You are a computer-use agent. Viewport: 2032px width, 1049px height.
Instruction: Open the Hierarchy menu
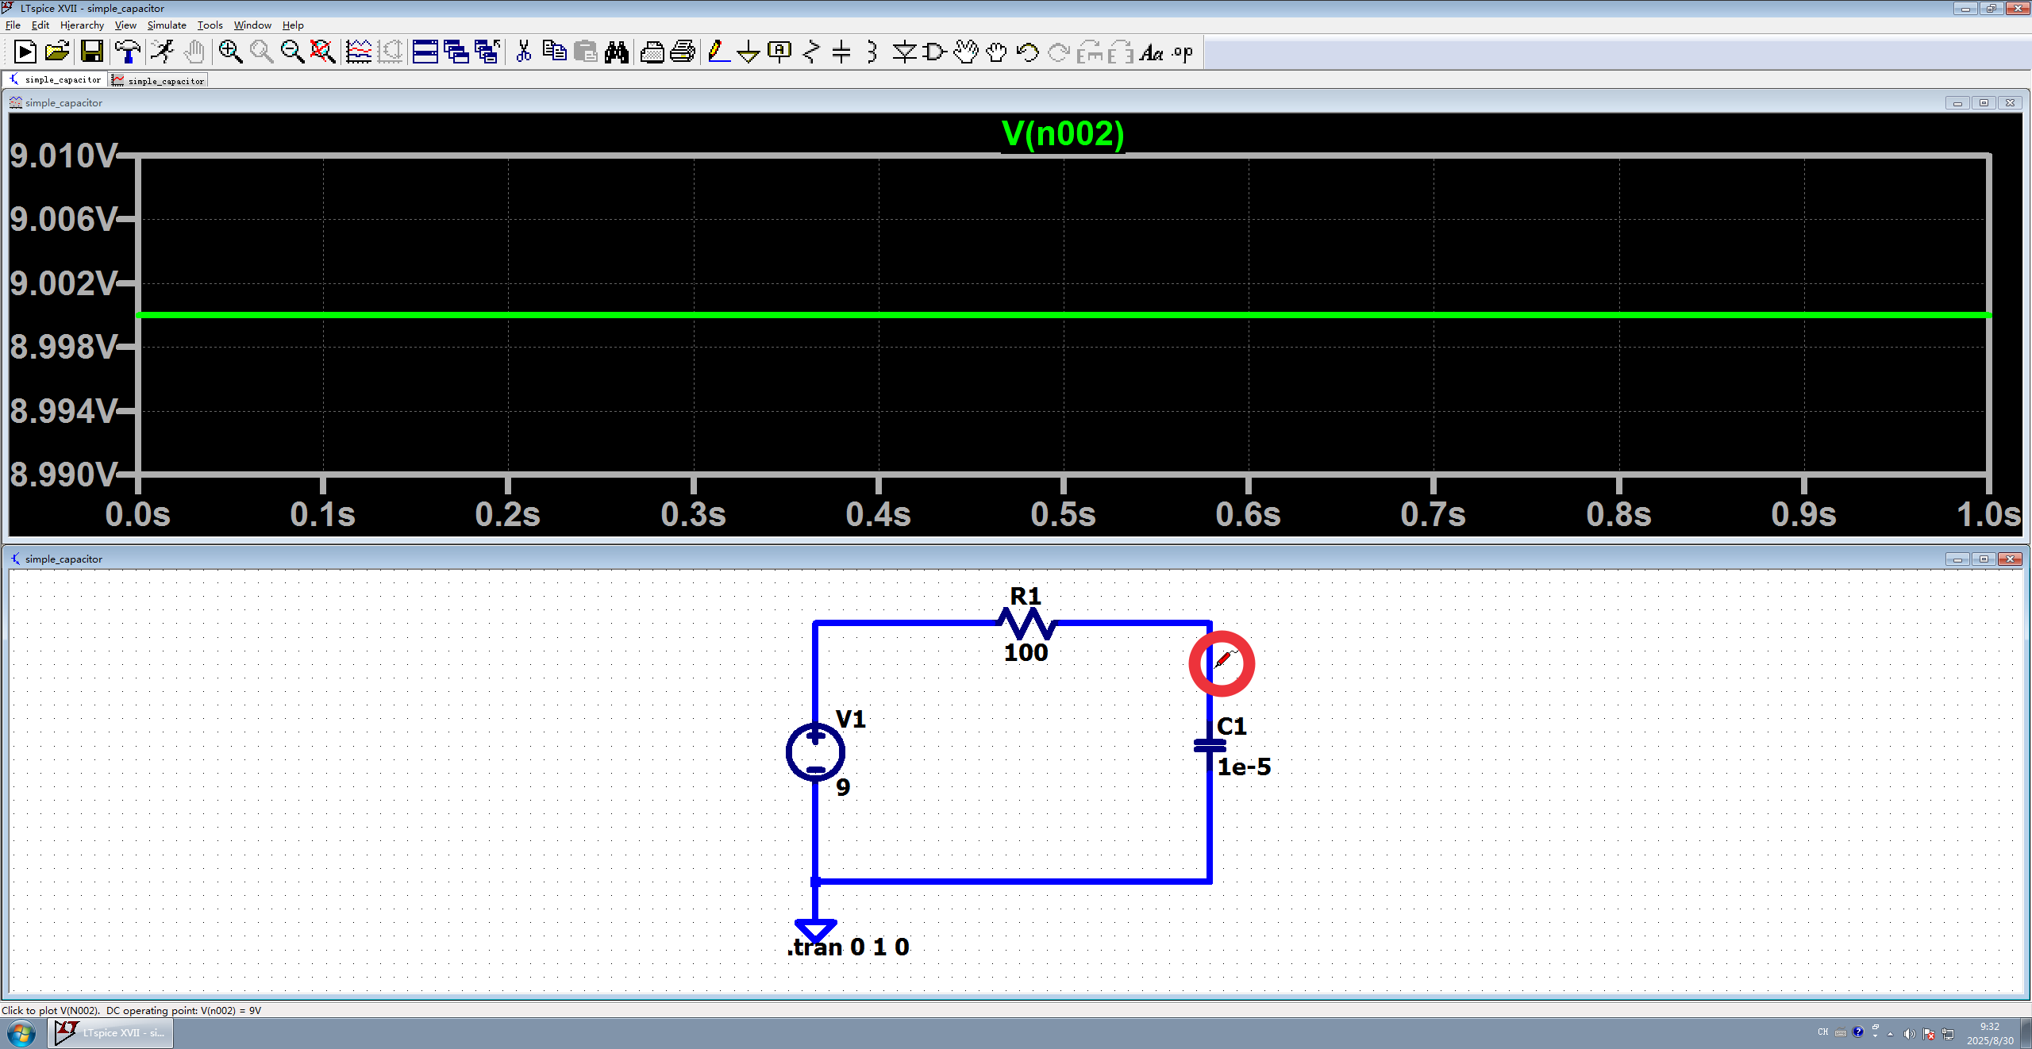pos(82,25)
